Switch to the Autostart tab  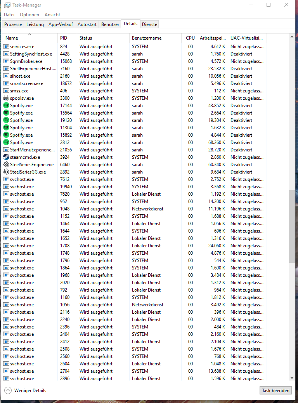[x=87, y=24]
